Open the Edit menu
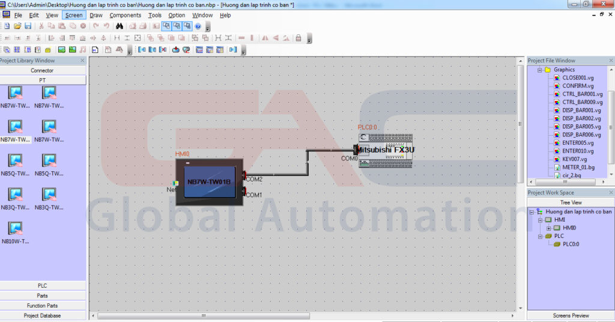This screenshot has height=322, width=615. click(34, 15)
